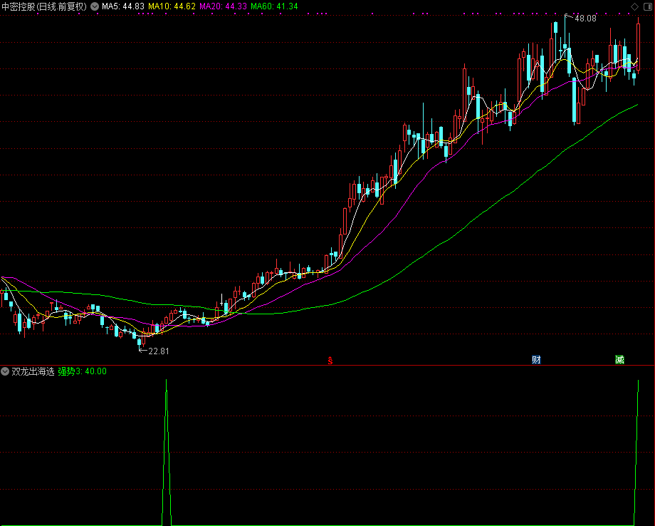Image resolution: width=655 pixels, height=526 pixels.
Task: Click the diamond icon at top right
Action: 634,6
